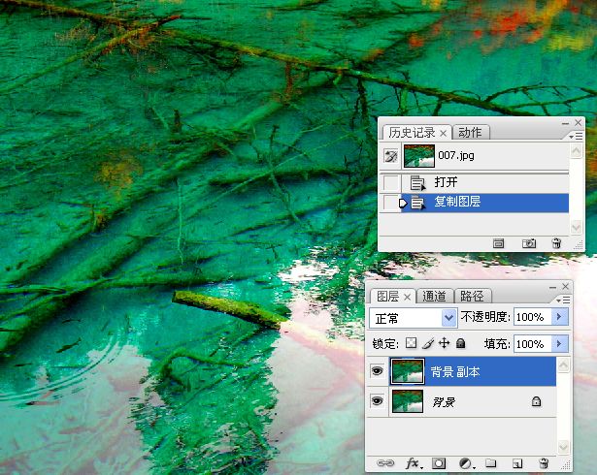
Task: Set history brush source for 复制图层 state
Action: [390, 203]
